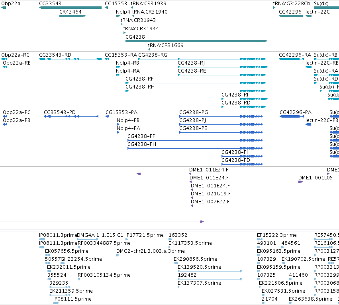This screenshot has height=305, width=339.
Task: Select the CG42296-RA transcript bar
Action: click(292, 59)
